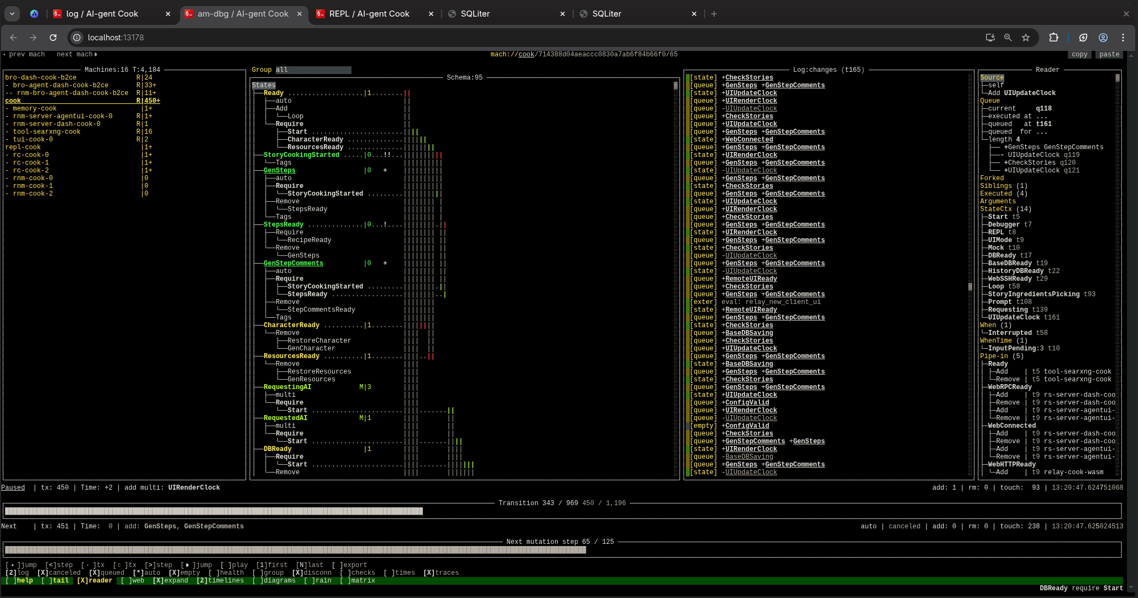Open the Chrome three-dot menu
Image resolution: width=1138 pixels, height=598 pixels.
tap(1123, 38)
